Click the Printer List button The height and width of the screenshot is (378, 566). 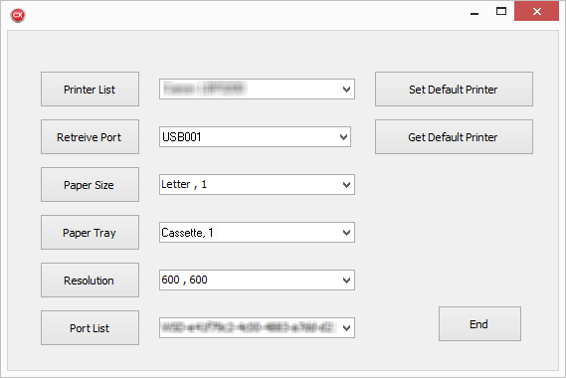[90, 90]
